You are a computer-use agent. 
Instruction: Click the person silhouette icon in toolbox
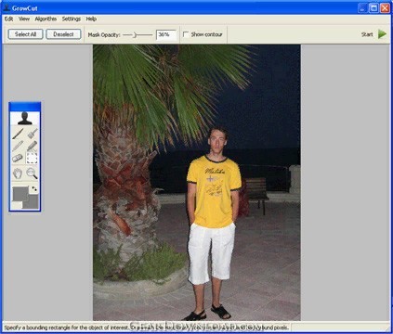pos(25,118)
